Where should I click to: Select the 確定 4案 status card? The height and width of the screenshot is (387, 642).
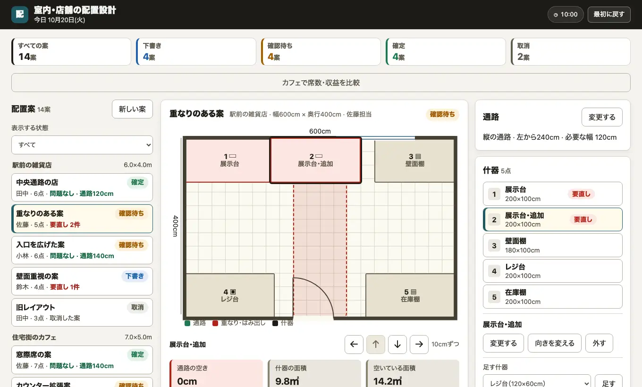(446, 51)
